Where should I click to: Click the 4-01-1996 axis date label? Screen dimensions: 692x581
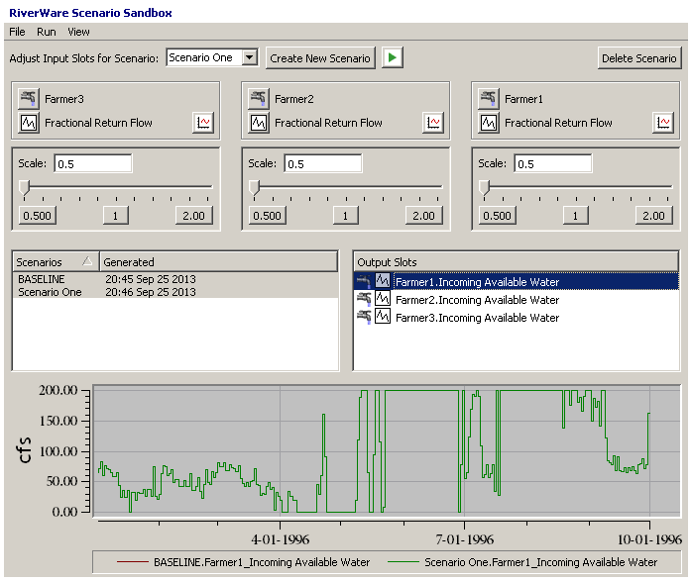click(281, 539)
